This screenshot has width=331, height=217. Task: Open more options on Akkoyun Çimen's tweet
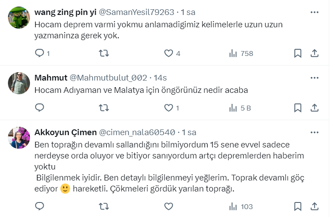pos(314,132)
